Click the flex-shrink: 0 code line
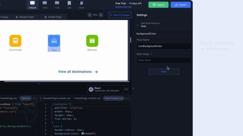243x136 pixels. coord(66,119)
